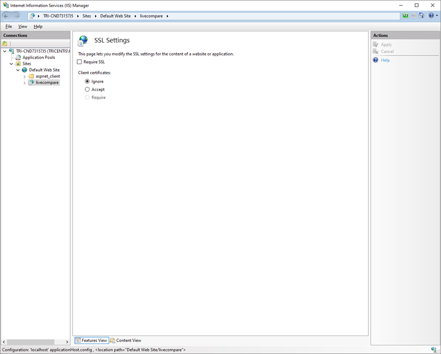Click the Help icon near the address bar

tap(431, 15)
